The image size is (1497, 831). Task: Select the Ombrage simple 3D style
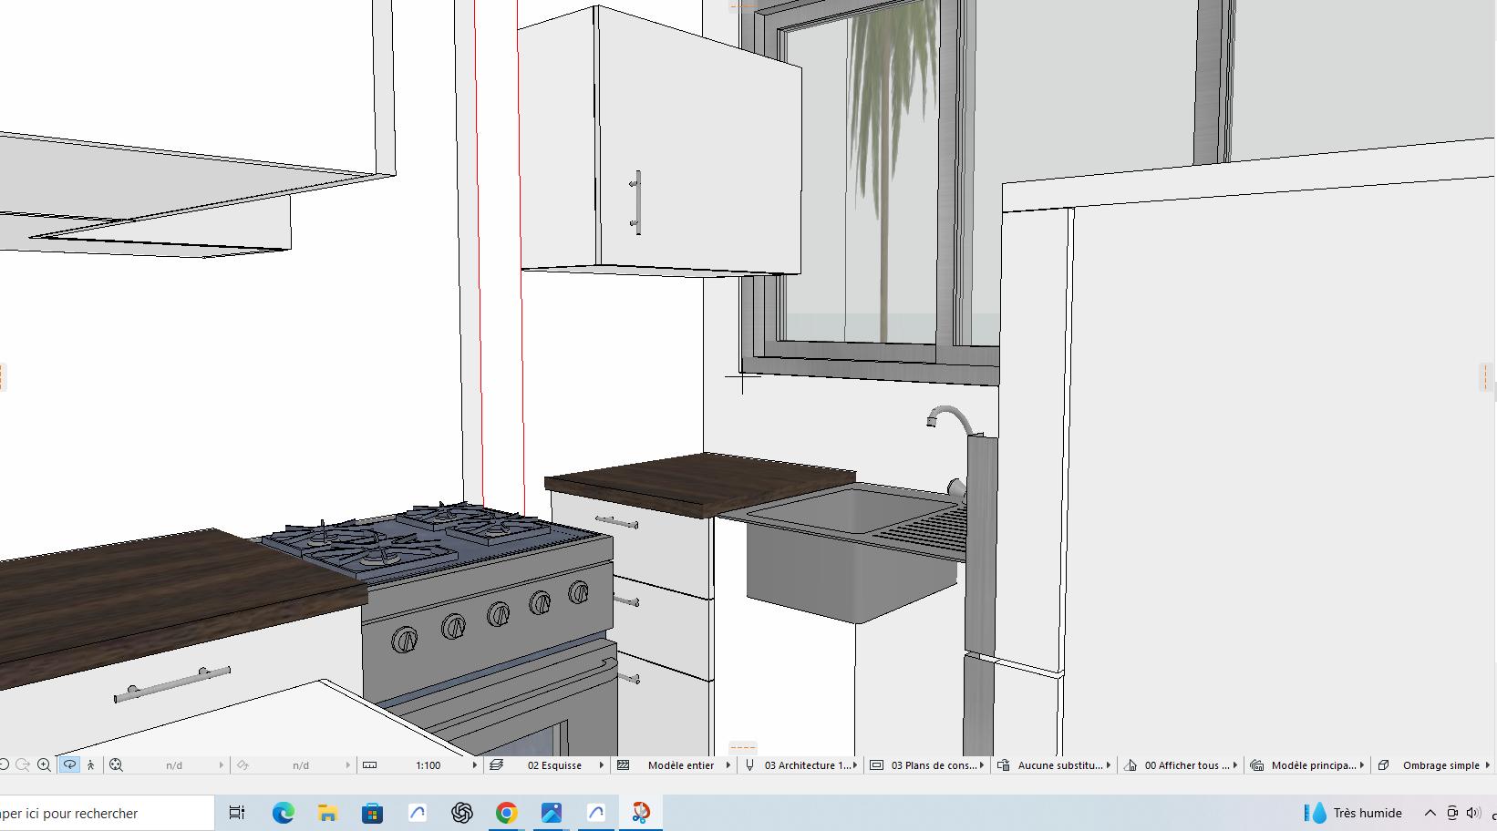tap(1440, 765)
